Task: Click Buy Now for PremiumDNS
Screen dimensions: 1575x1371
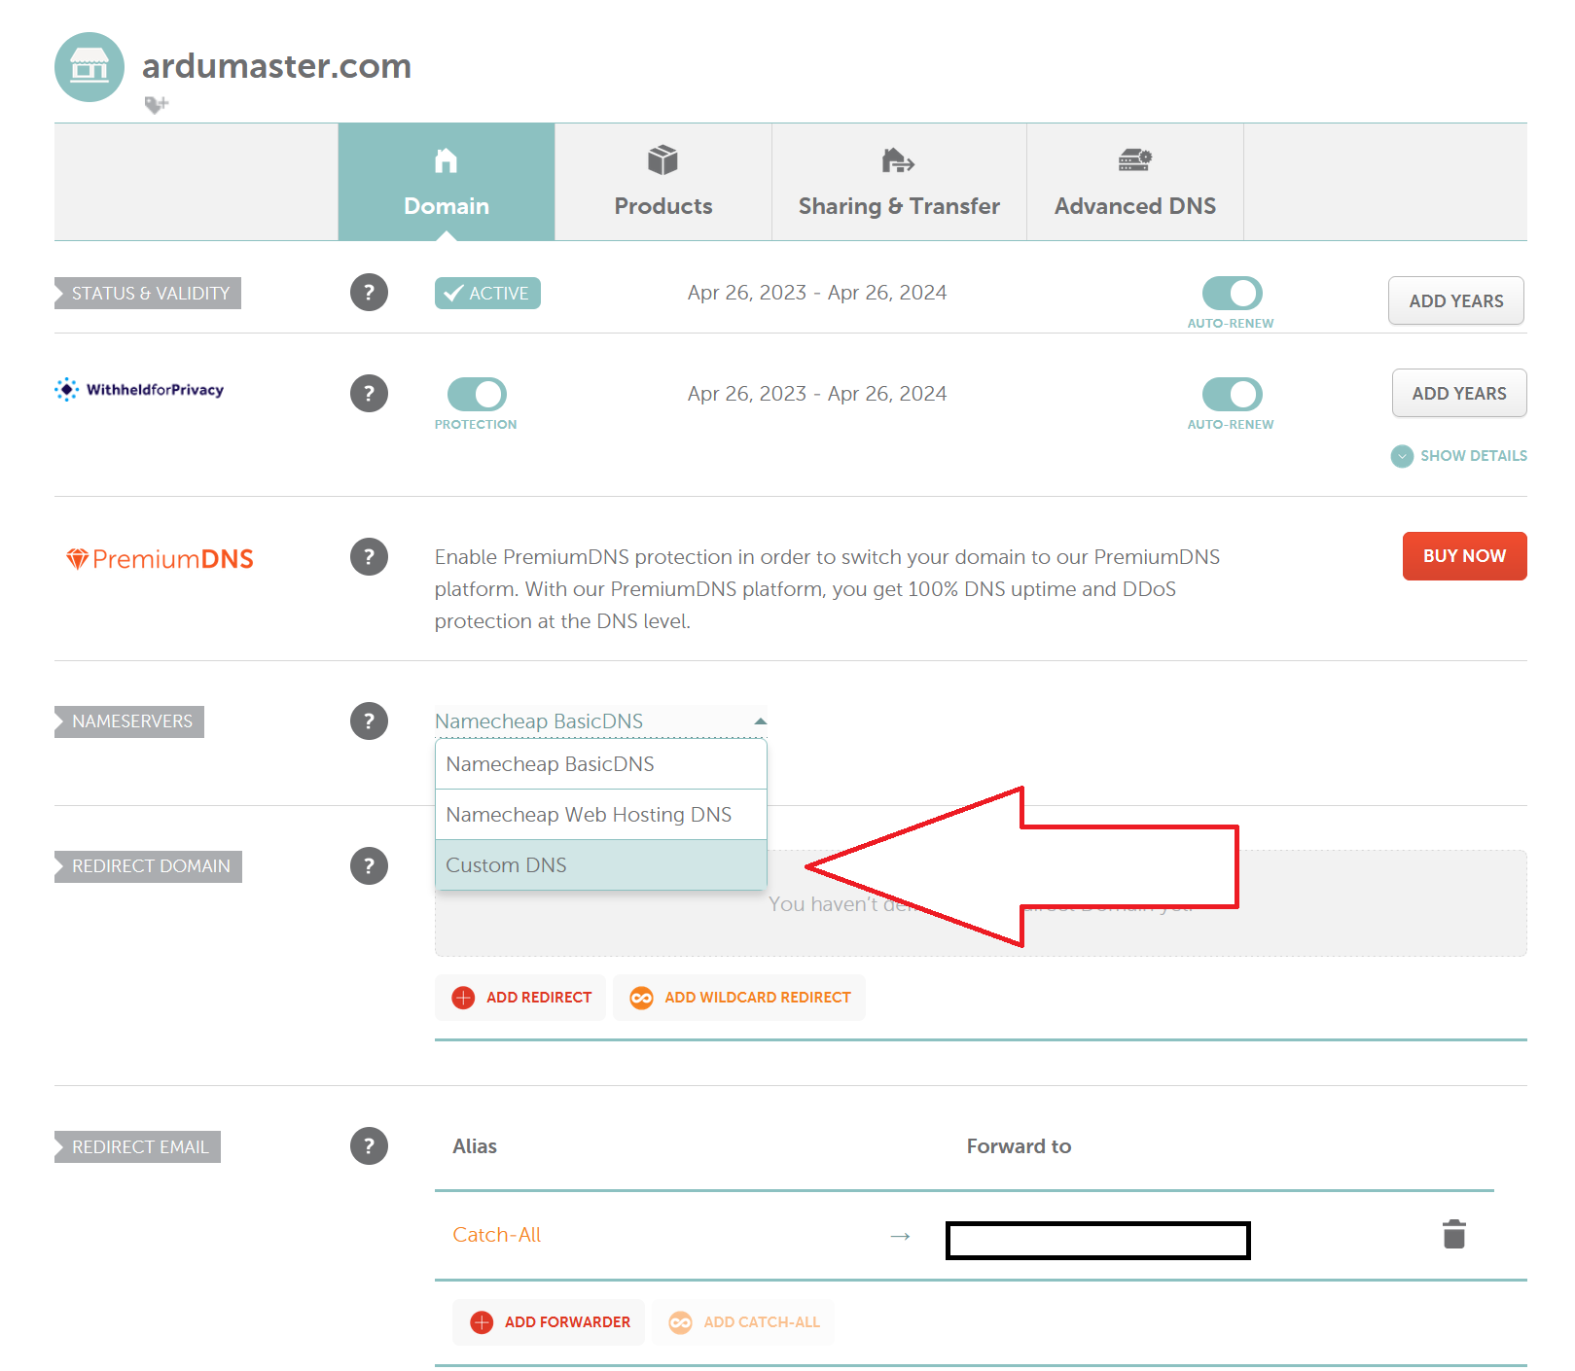Action: coord(1464,556)
